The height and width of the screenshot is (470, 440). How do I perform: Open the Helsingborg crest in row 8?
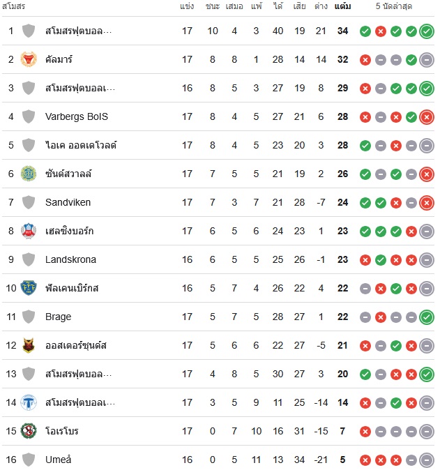coord(29,231)
